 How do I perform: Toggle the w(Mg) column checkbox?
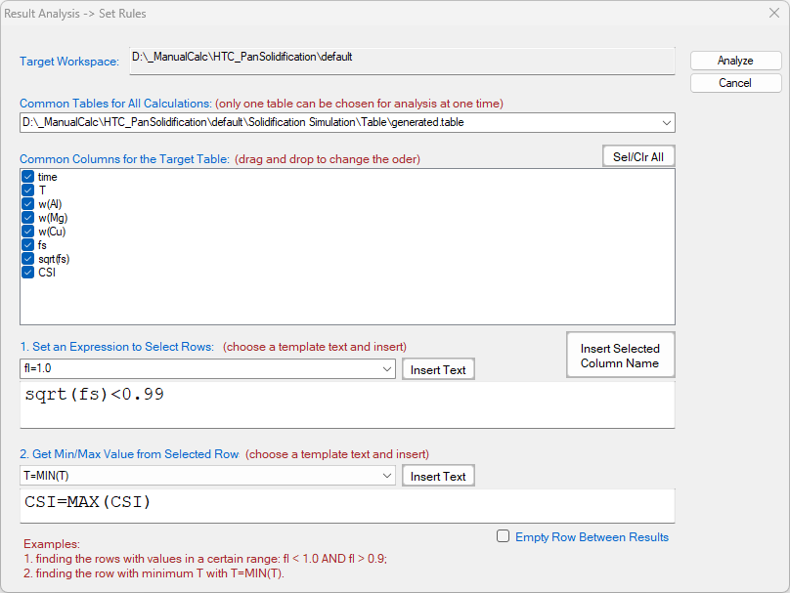coord(28,218)
